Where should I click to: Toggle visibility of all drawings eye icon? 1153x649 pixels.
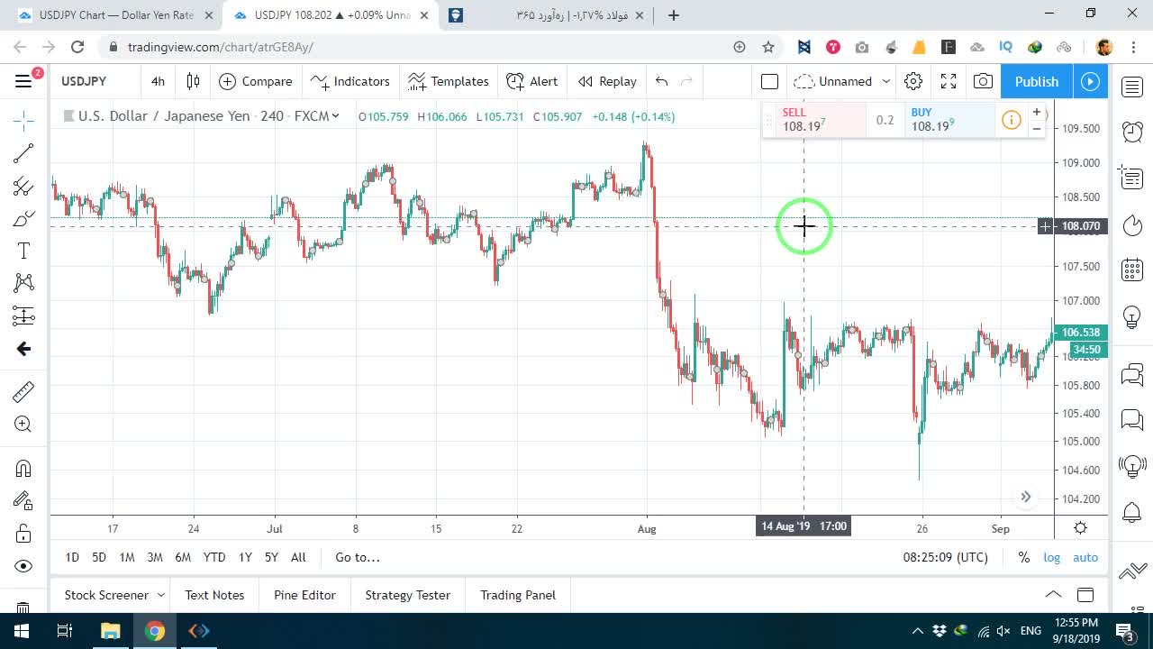pos(23,566)
